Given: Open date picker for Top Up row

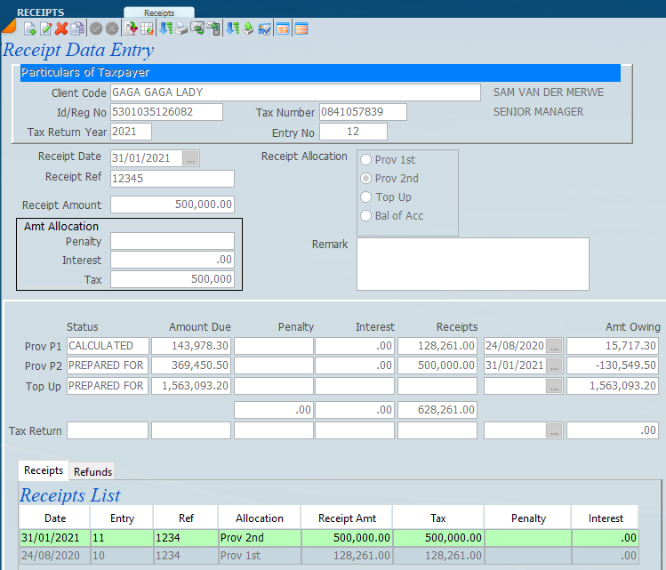Looking at the screenshot, I should (555, 386).
